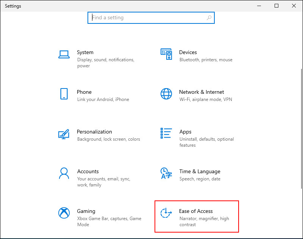Click the Phone icon
Viewport: 303px width, 239px height.
tap(64, 94)
